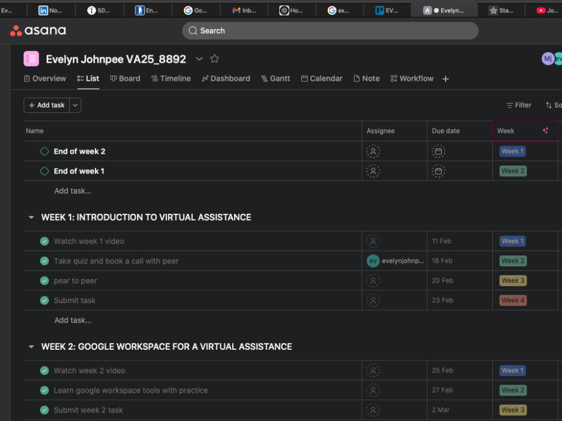Mark End of week 2 milestone complete

[x=44, y=152]
